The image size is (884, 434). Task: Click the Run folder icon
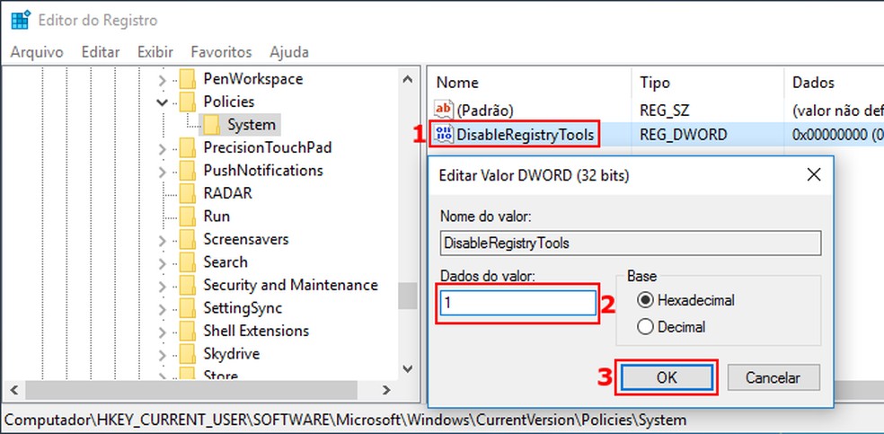click(187, 217)
